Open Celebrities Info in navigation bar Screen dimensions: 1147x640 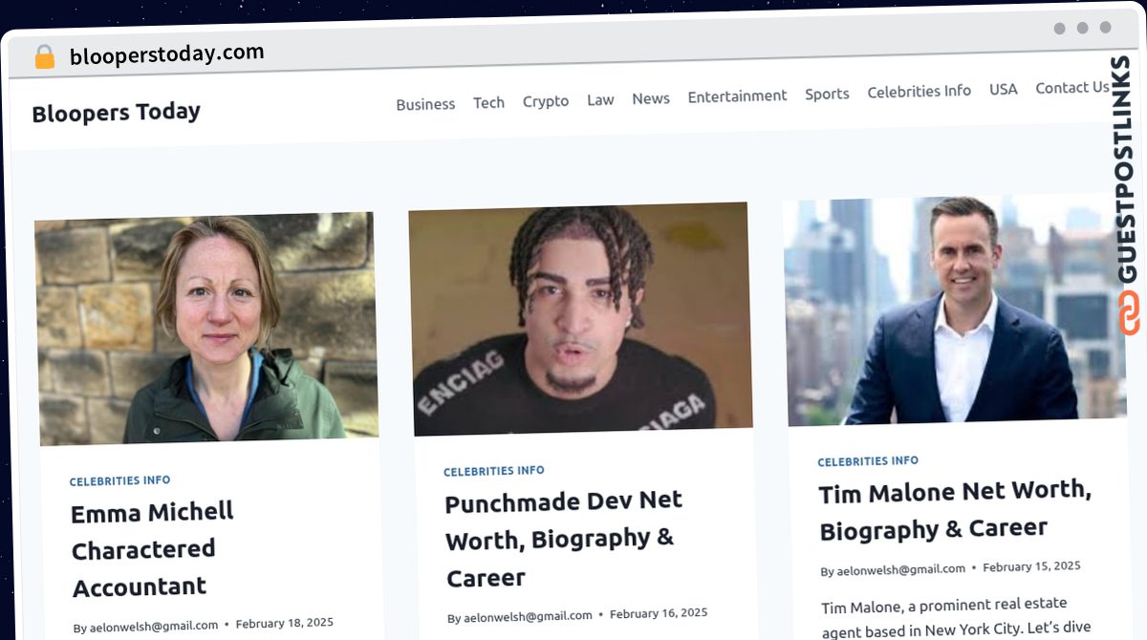pos(919,92)
